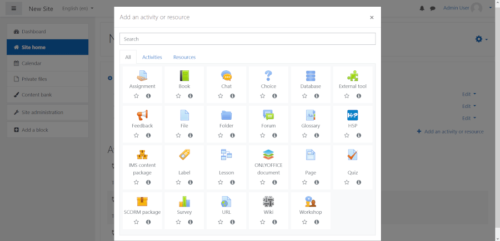The image size is (500, 241).
Task: Open Dashboard in the sidebar
Action: [x=48, y=32]
